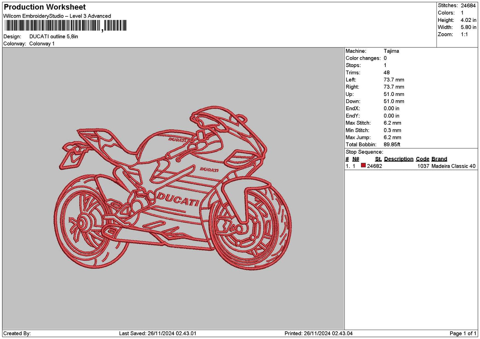Click the Right value '73.7 mm'
This screenshot has height=339, width=480.
pos(394,87)
